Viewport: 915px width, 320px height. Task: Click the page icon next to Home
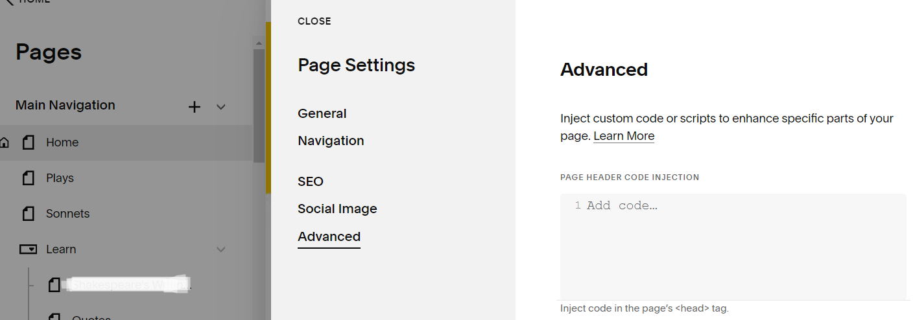(x=28, y=143)
